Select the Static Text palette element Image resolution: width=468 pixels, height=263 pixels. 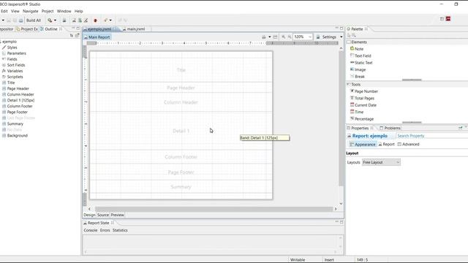[x=361, y=63]
